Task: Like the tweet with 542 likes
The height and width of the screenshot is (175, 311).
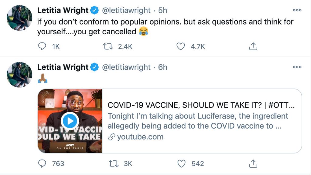Action: pos(181,164)
